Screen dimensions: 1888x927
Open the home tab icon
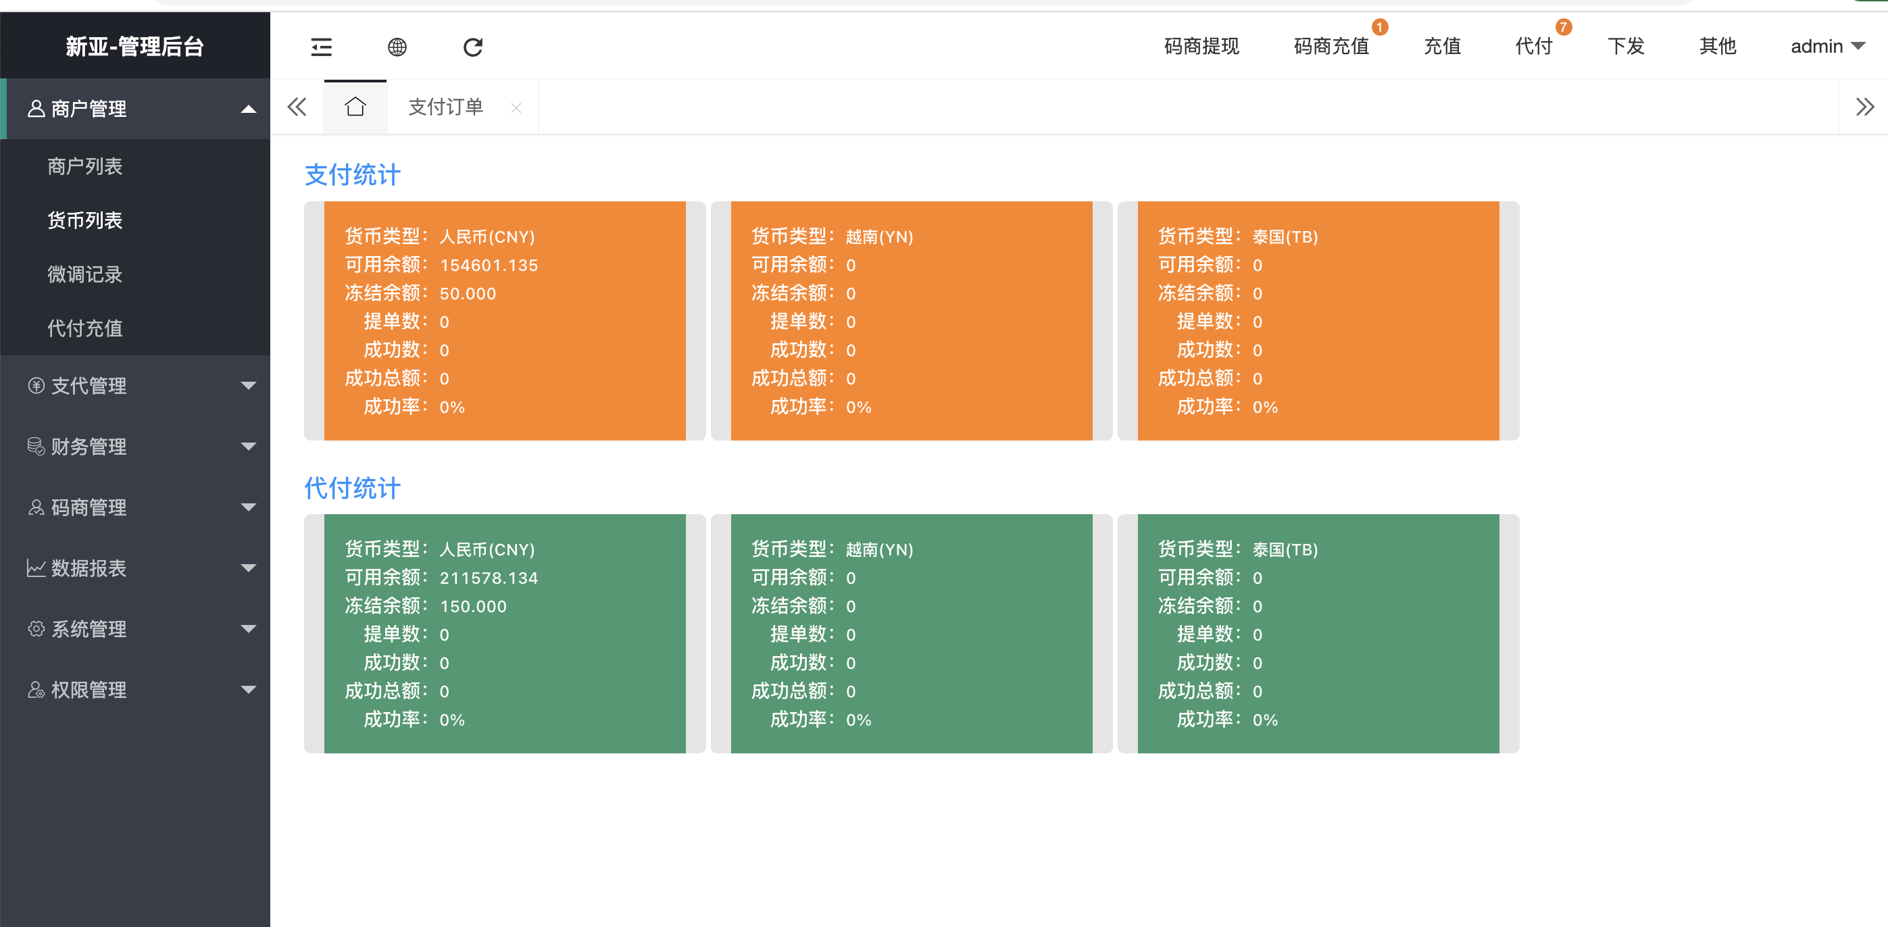pos(355,107)
